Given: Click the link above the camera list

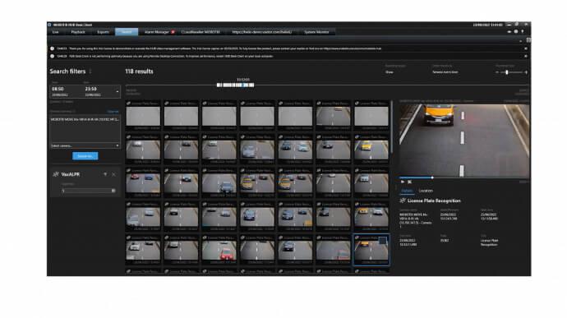Looking at the screenshot, I should click(x=113, y=112).
